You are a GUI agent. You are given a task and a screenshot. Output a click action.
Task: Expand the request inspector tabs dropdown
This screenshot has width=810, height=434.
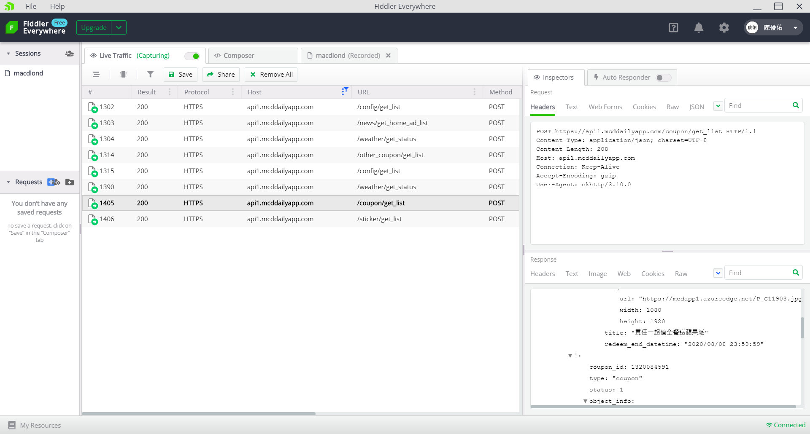[718, 106]
